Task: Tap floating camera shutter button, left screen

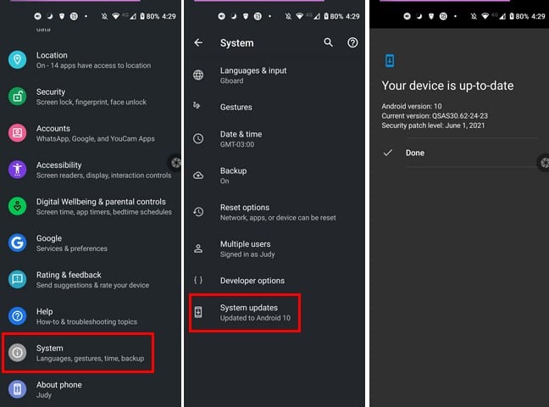Action: [x=175, y=162]
